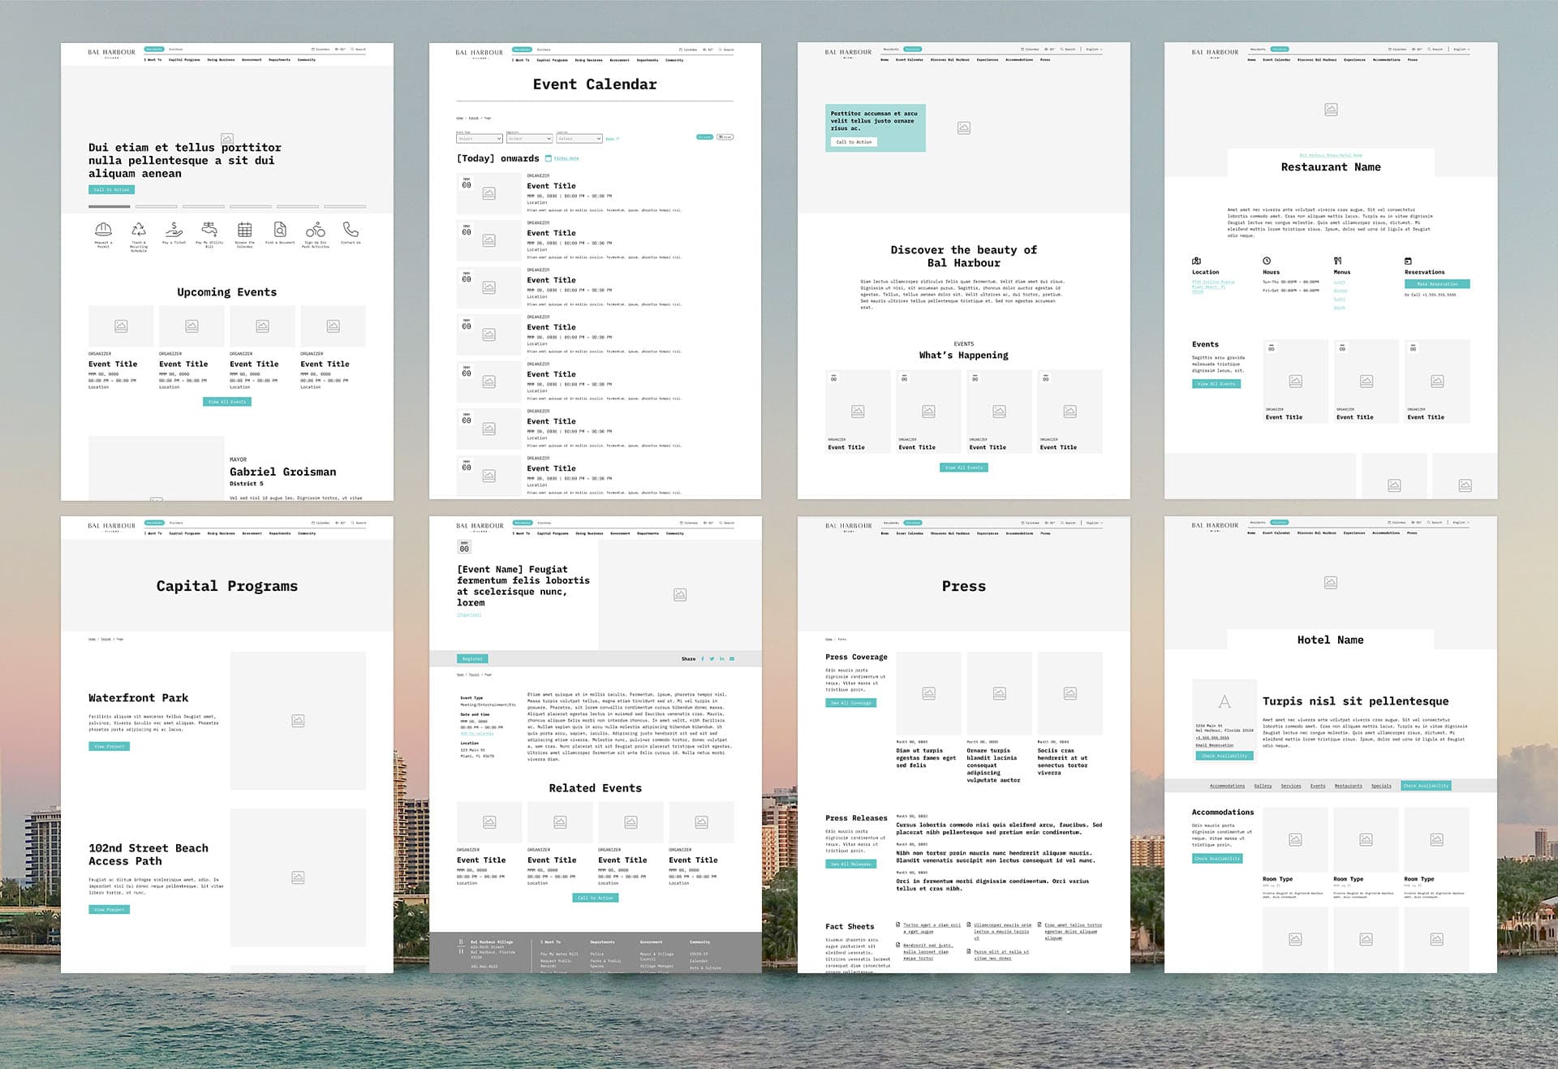Click the Pay a Ticket hand icon
The image size is (1558, 1069).
[x=174, y=230]
